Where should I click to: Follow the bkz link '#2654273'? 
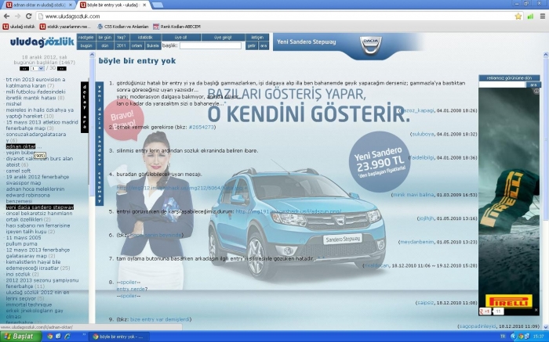pyautogui.click(x=202, y=127)
